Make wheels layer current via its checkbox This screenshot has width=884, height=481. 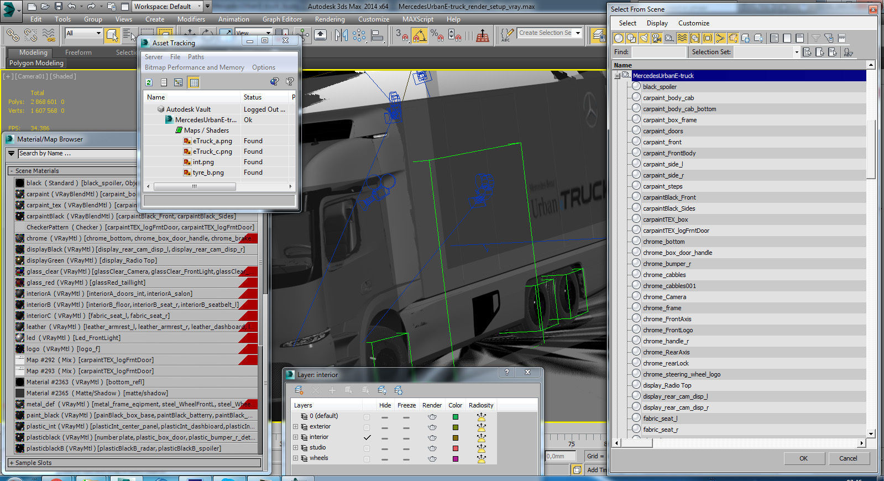[x=367, y=458]
